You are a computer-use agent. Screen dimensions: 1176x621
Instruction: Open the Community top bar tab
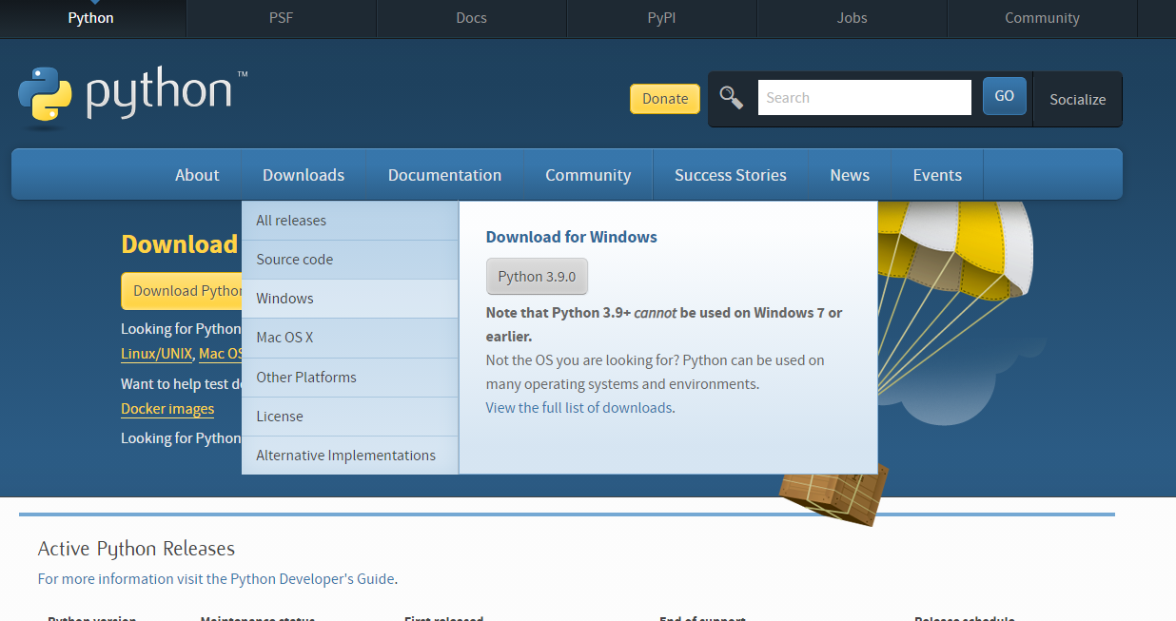point(1043,18)
